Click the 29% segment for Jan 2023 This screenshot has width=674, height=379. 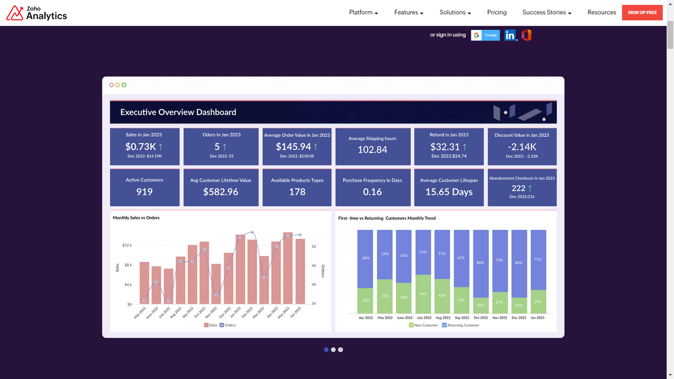point(538,302)
